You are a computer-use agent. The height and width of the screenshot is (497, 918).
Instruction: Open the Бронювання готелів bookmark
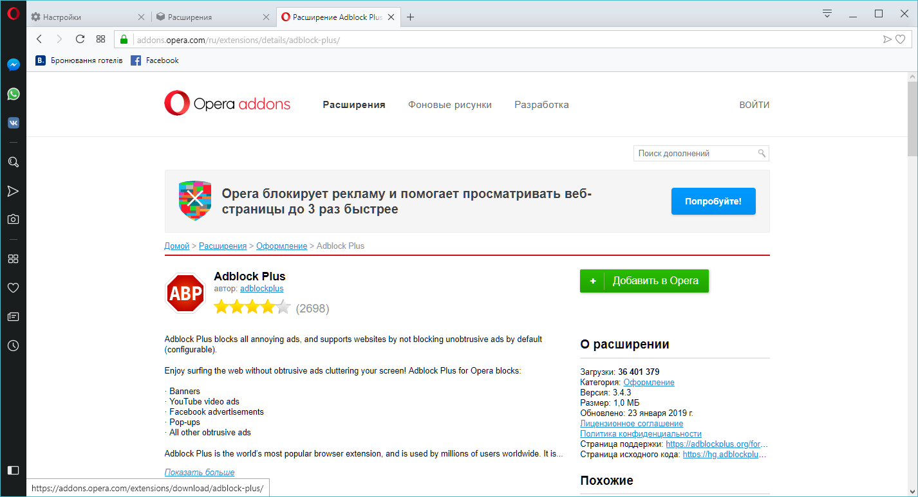click(x=79, y=60)
